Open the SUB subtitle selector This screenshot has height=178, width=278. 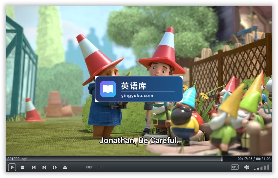[x=99, y=167]
